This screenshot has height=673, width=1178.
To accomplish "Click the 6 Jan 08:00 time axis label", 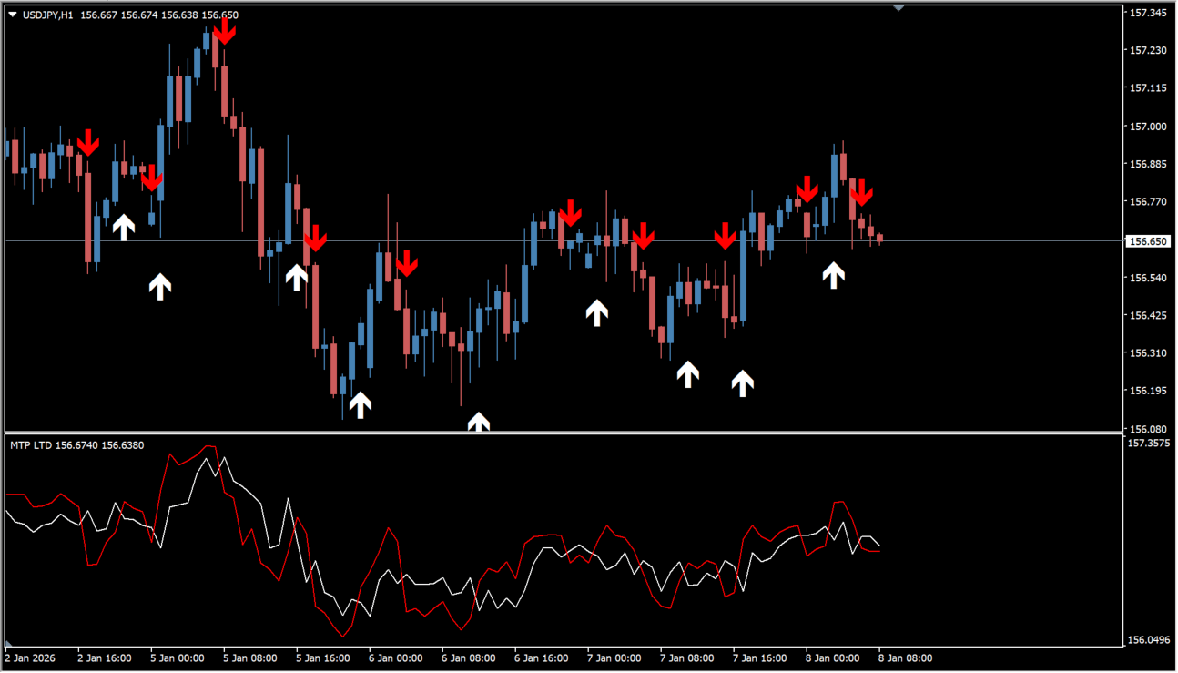I will 468,658.
